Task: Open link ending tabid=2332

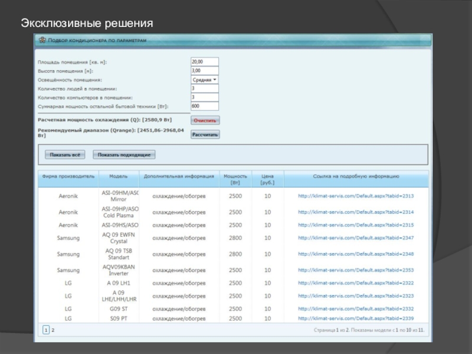Action: click(356, 309)
